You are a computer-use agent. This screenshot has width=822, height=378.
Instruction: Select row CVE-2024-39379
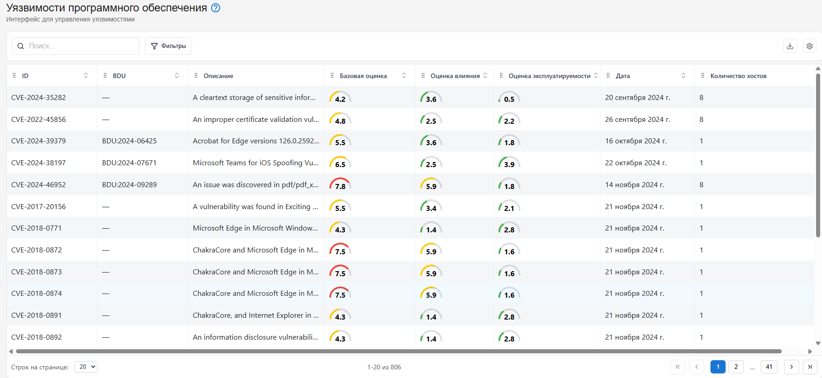[x=410, y=141]
